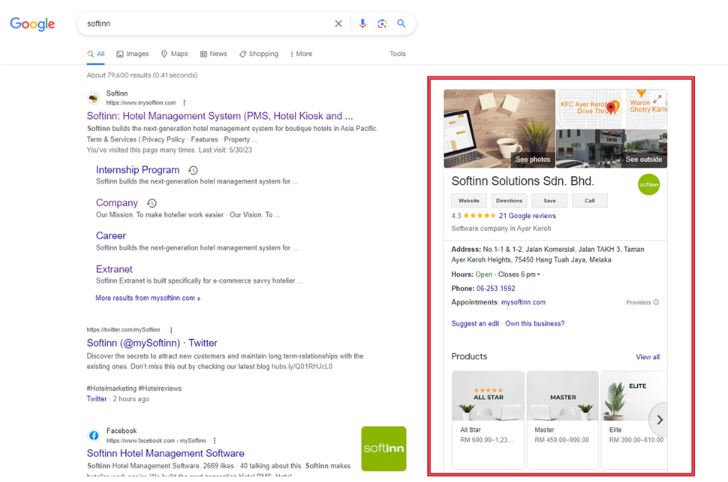Click the Google logo
The height and width of the screenshot is (482, 728).
(x=32, y=24)
